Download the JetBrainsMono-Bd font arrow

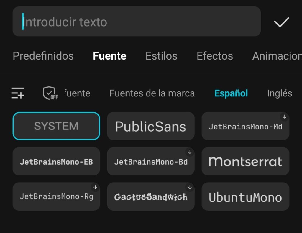tap(190, 152)
